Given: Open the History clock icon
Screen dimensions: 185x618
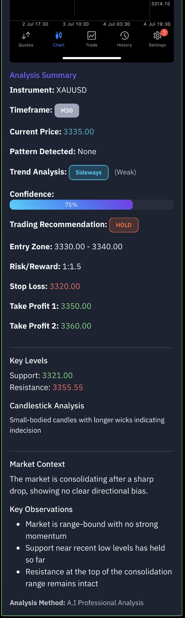Looking at the screenshot, I should coord(124,36).
